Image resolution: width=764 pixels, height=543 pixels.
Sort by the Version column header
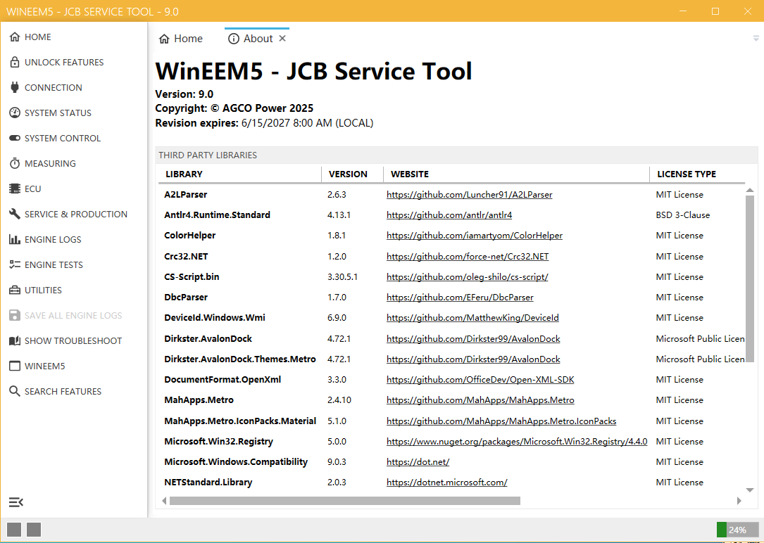(348, 174)
